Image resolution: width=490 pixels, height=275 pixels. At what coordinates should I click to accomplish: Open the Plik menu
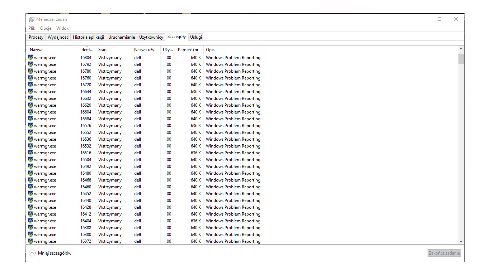point(32,28)
